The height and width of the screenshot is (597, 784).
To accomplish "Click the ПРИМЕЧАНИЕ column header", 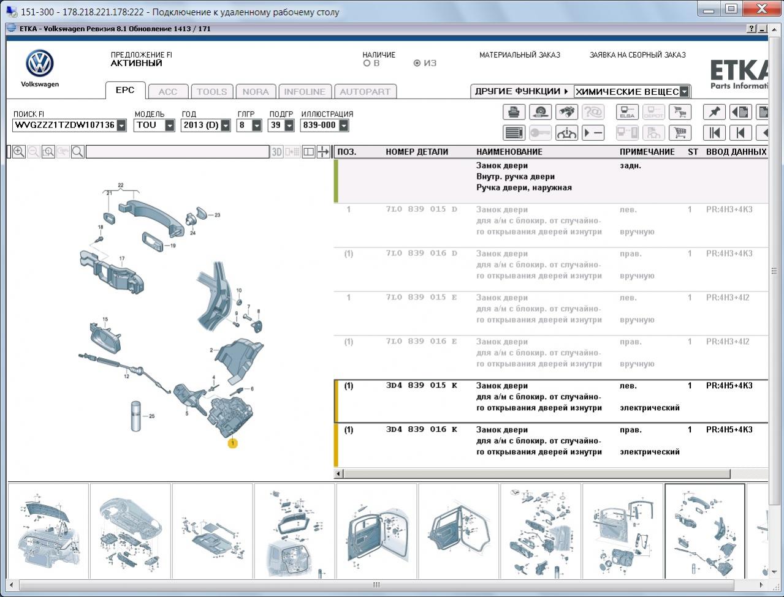I will pos(647,152).
